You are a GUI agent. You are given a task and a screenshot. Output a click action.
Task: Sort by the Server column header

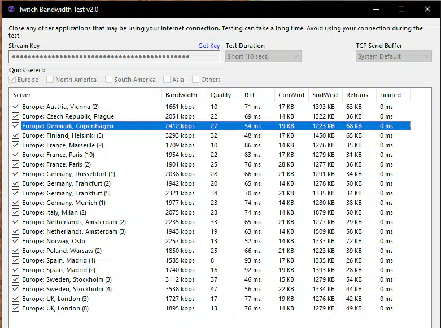pos(85,95)
